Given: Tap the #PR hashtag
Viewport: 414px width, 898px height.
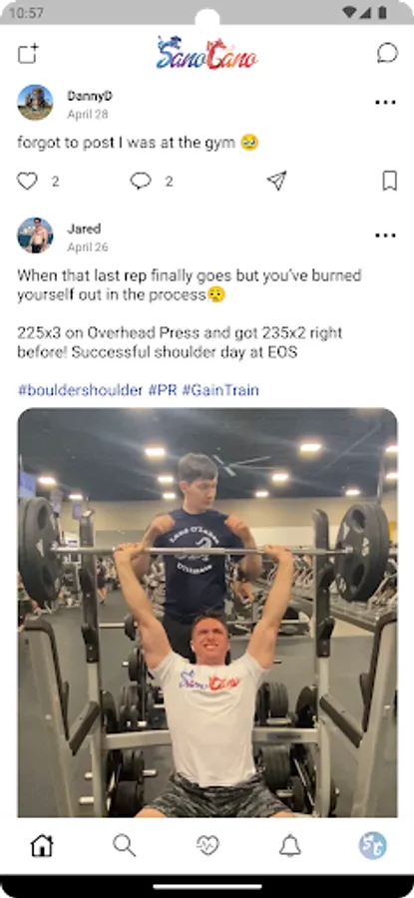Looking at the screenshot, I should (162, 390).
